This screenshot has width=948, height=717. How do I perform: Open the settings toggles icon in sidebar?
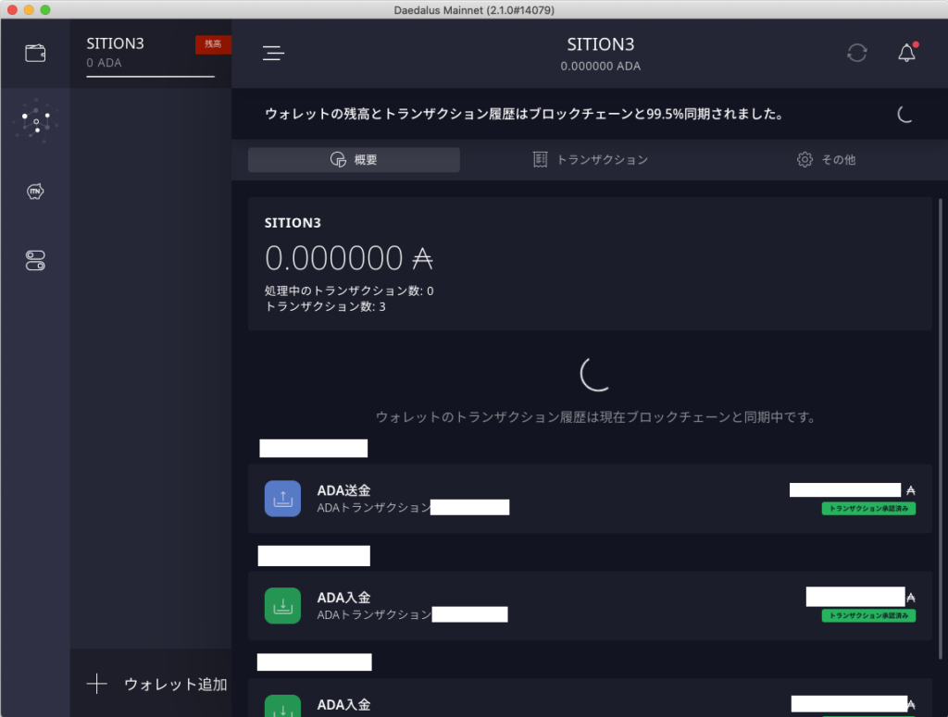[35, 261]
